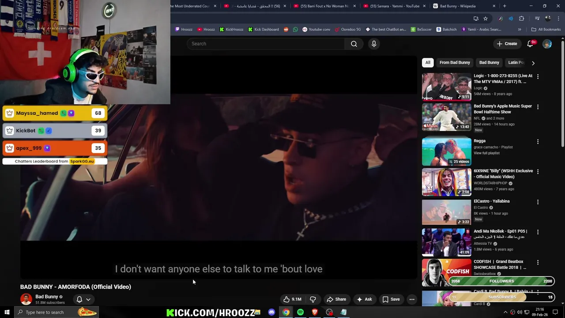The height and width of the screenshot is (318, 565).
Task: Switch to Barri Fout x No Woman tab
Action: click(325, 6)
